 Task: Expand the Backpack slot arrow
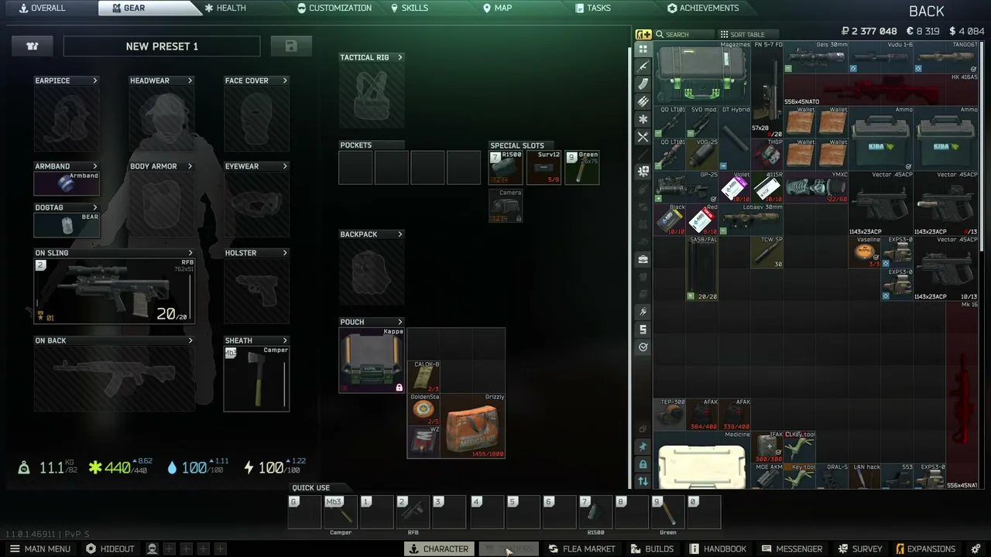pos(400,234)
